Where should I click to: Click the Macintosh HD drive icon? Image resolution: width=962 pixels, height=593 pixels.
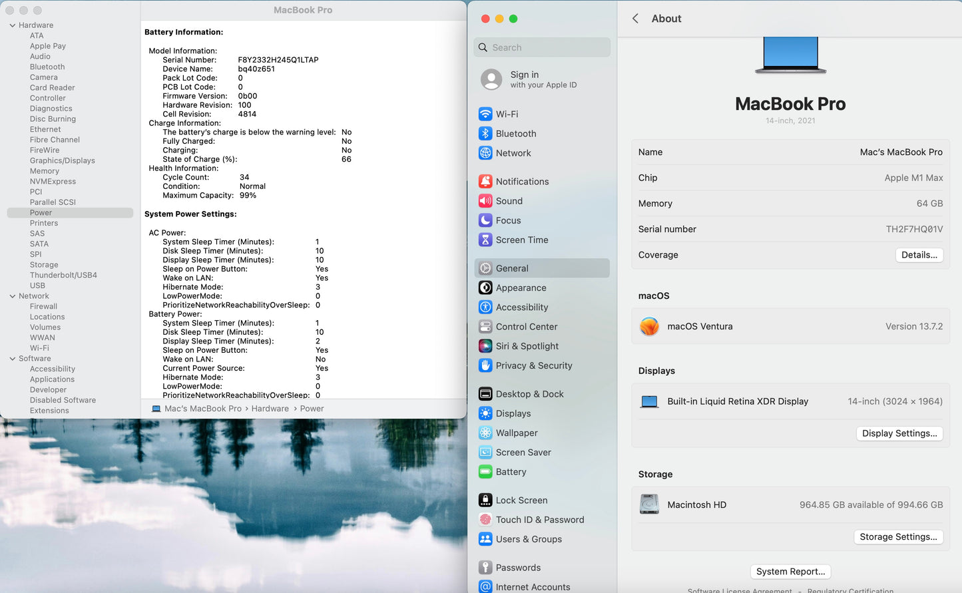click(x=649, y=504)
